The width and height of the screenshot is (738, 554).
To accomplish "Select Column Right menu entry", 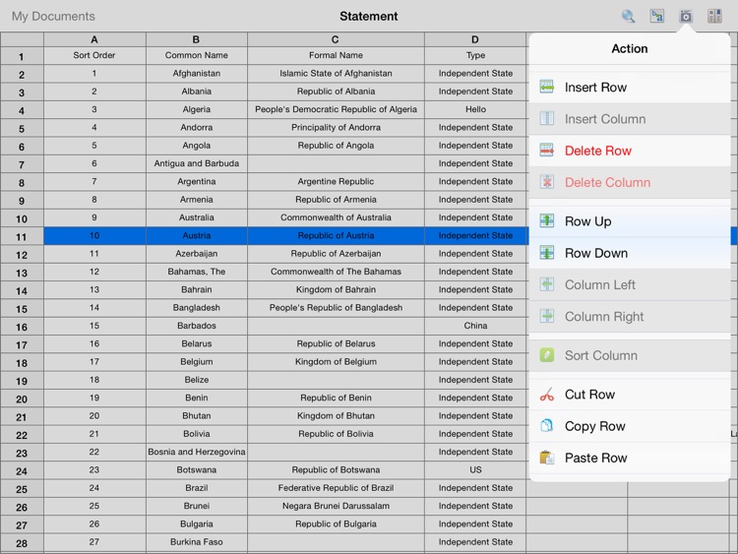I will tap(630, 316).
